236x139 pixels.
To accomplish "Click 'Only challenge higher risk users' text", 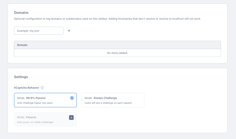I will [x=35, y=103].
